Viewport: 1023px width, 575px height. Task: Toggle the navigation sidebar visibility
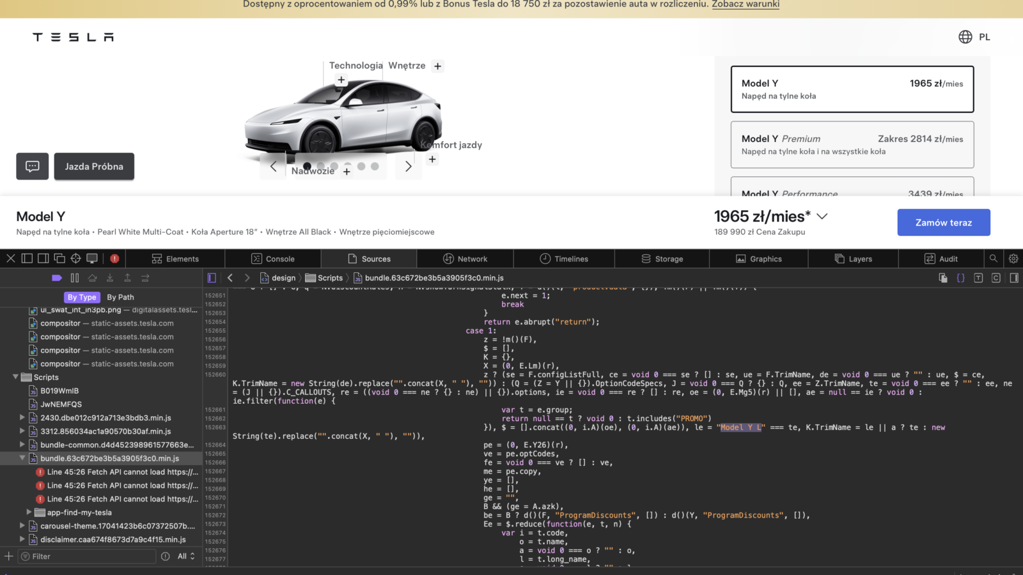(x=212, y=278)
